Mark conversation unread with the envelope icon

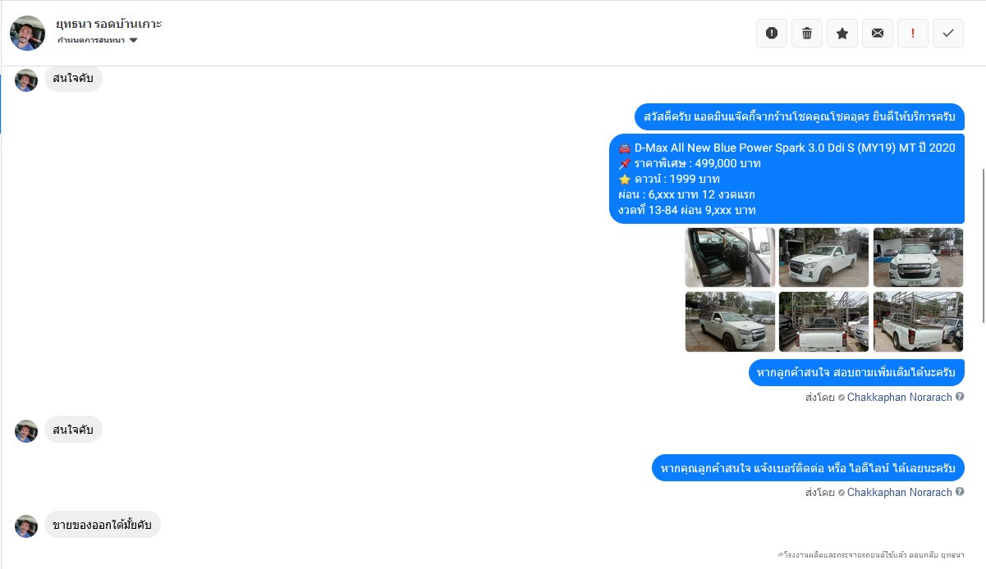click(x=878, y=33)
